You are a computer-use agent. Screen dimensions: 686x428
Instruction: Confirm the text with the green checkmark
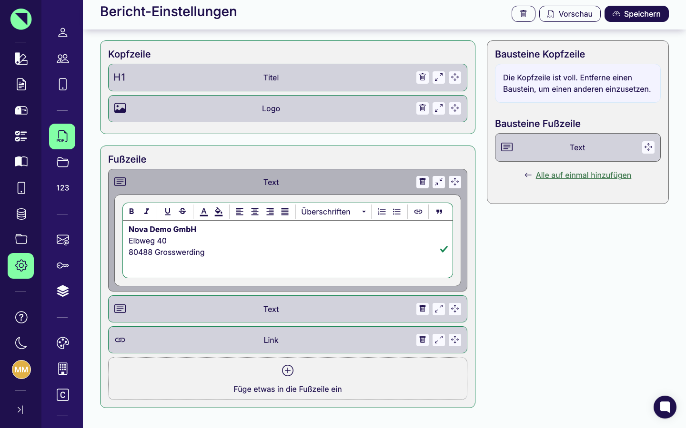pos(444,249)
